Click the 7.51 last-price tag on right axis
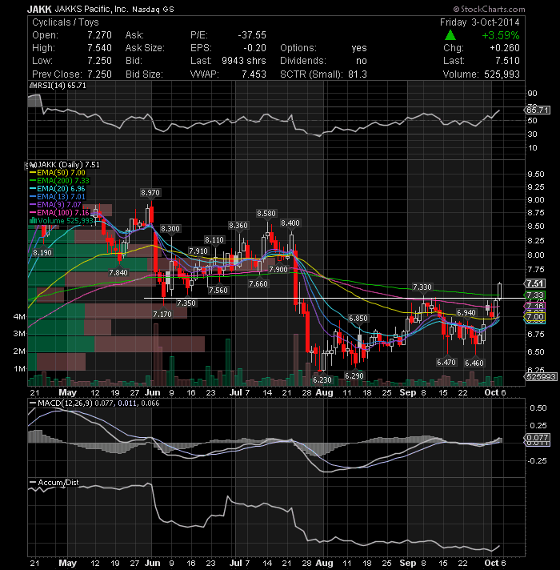The height and width of the screenshot is (570, 560). tap(536, 283)
